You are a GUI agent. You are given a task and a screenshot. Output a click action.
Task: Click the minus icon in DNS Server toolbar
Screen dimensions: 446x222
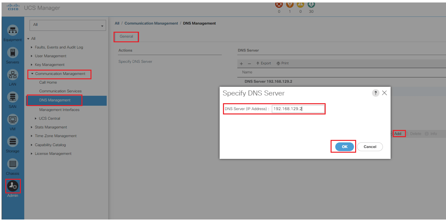tap(249, 63)
